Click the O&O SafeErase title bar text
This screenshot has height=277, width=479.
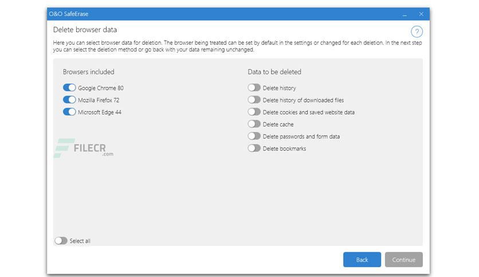[68, 14]
